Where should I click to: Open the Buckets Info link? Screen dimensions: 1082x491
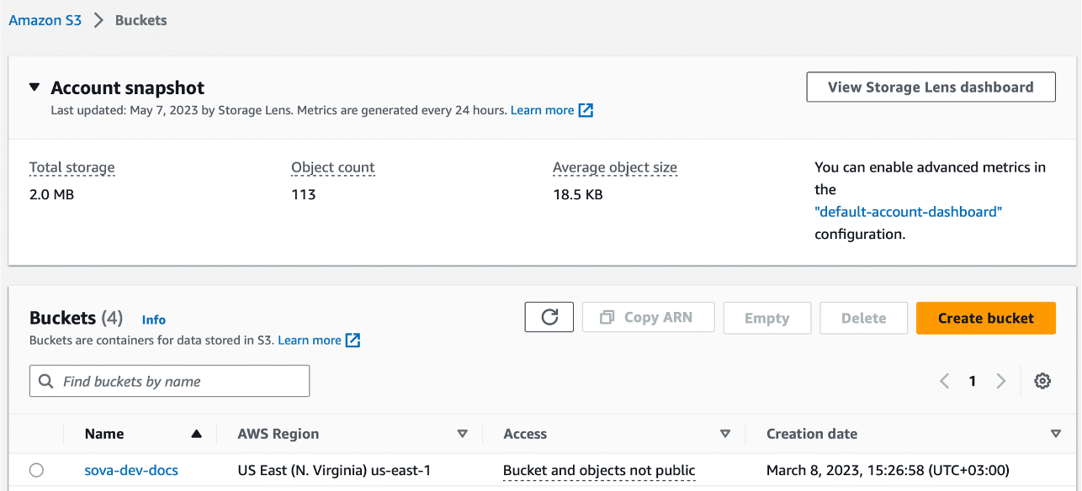coord(154,319)
